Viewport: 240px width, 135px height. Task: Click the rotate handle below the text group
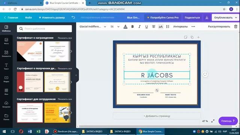point(157,90)
